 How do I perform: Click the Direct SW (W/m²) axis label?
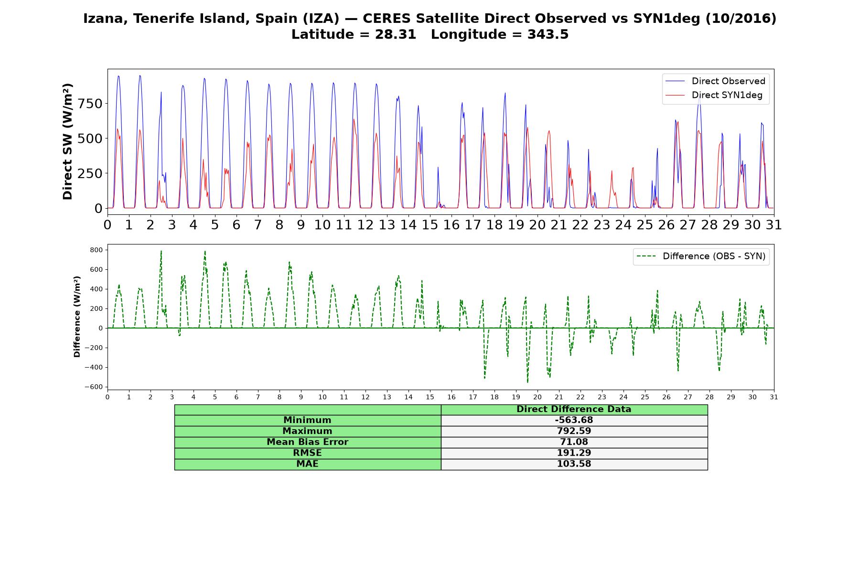67,142
